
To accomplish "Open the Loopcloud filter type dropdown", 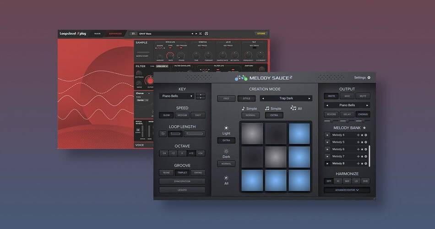I will pos(162,66).
